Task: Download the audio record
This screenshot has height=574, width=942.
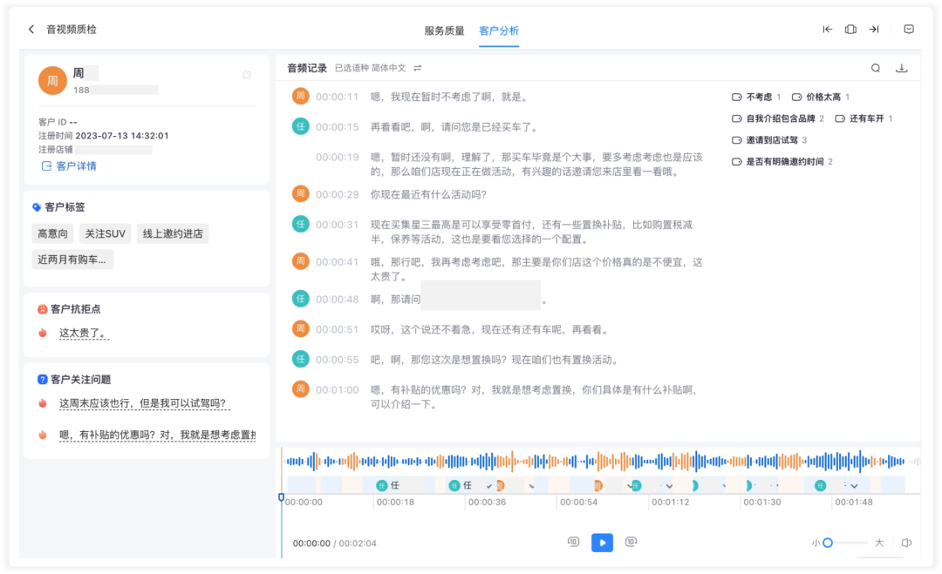Action: (x=901, y=69)
